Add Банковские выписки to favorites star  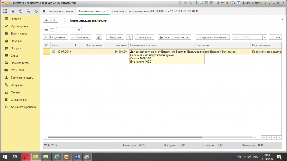pyautogui.click(x=64, y=20)
